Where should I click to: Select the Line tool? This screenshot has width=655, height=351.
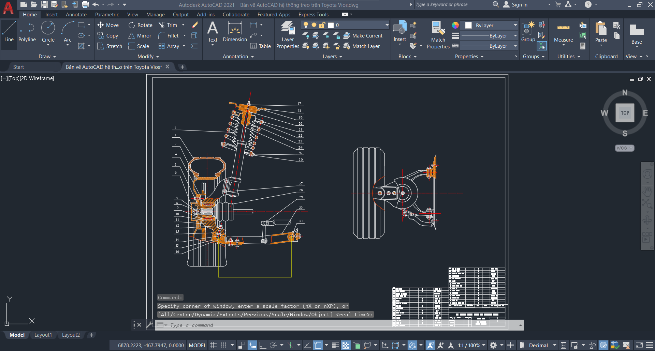(9, 32)
